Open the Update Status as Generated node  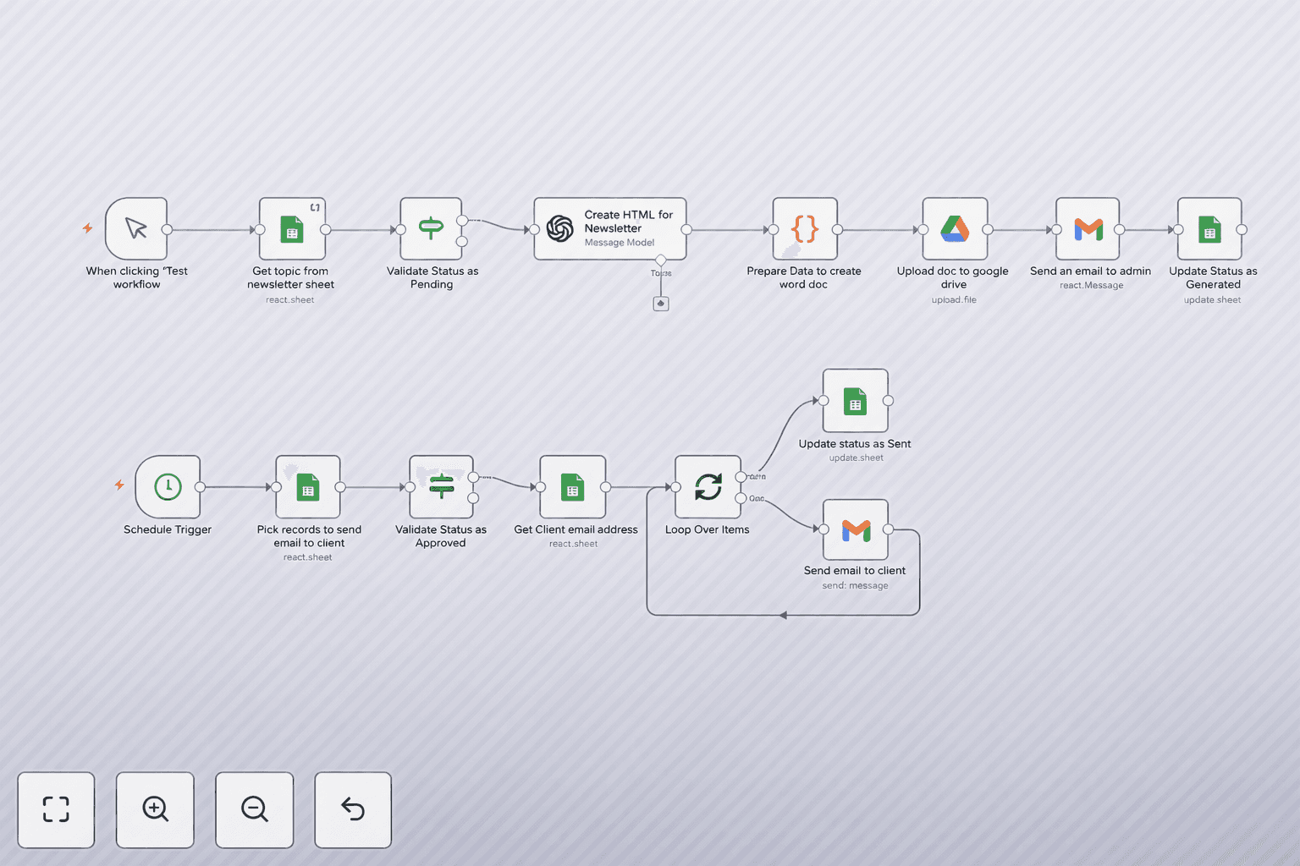(1210, 228)
